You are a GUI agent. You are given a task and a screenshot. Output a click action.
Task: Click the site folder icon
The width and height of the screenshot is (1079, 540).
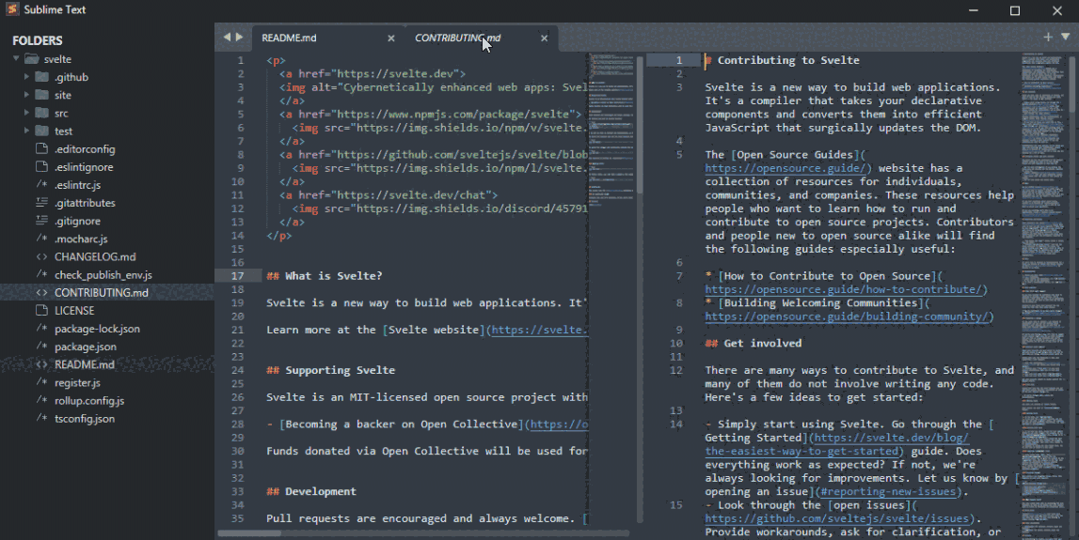click(42, 95)
